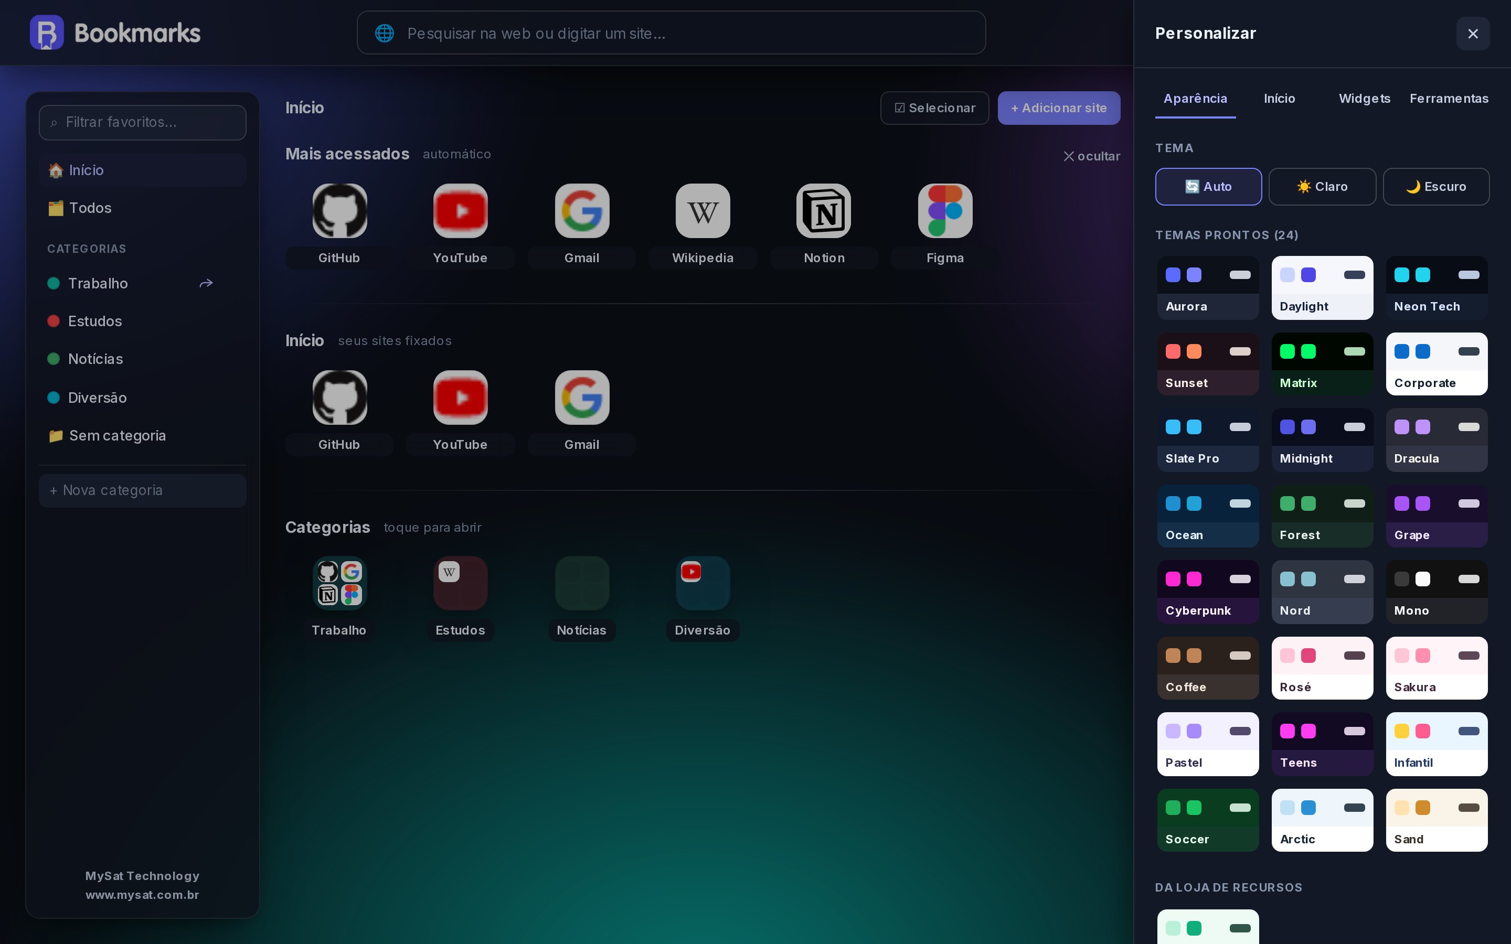Viewport: 1511px width, 944px height.
Task: Apply the Sakura theme preset
Action: click(1436, 668)
